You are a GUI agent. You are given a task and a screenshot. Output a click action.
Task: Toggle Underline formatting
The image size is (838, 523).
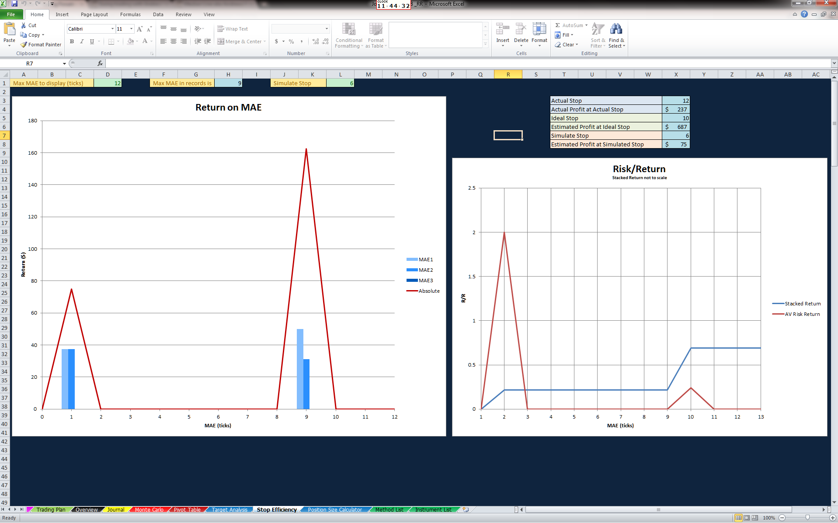[92, 42]
